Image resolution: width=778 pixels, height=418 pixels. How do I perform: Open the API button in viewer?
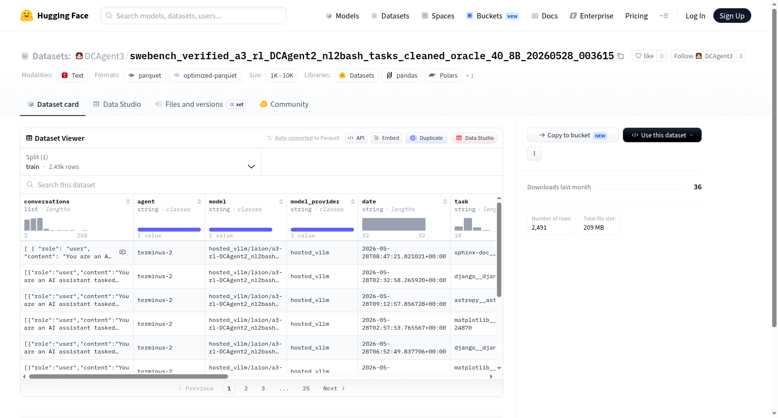tap(356, 138)
